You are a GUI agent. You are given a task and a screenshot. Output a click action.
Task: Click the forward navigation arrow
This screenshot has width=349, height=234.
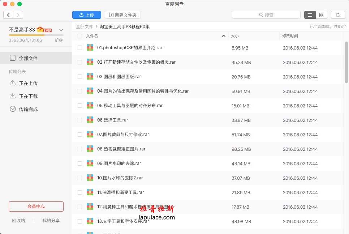[x=18, y=15]
